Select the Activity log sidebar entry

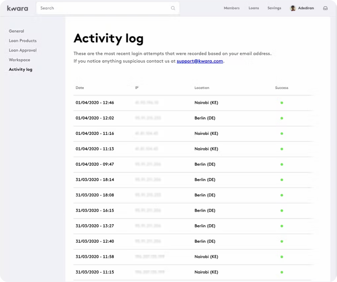tap(21, 69)
